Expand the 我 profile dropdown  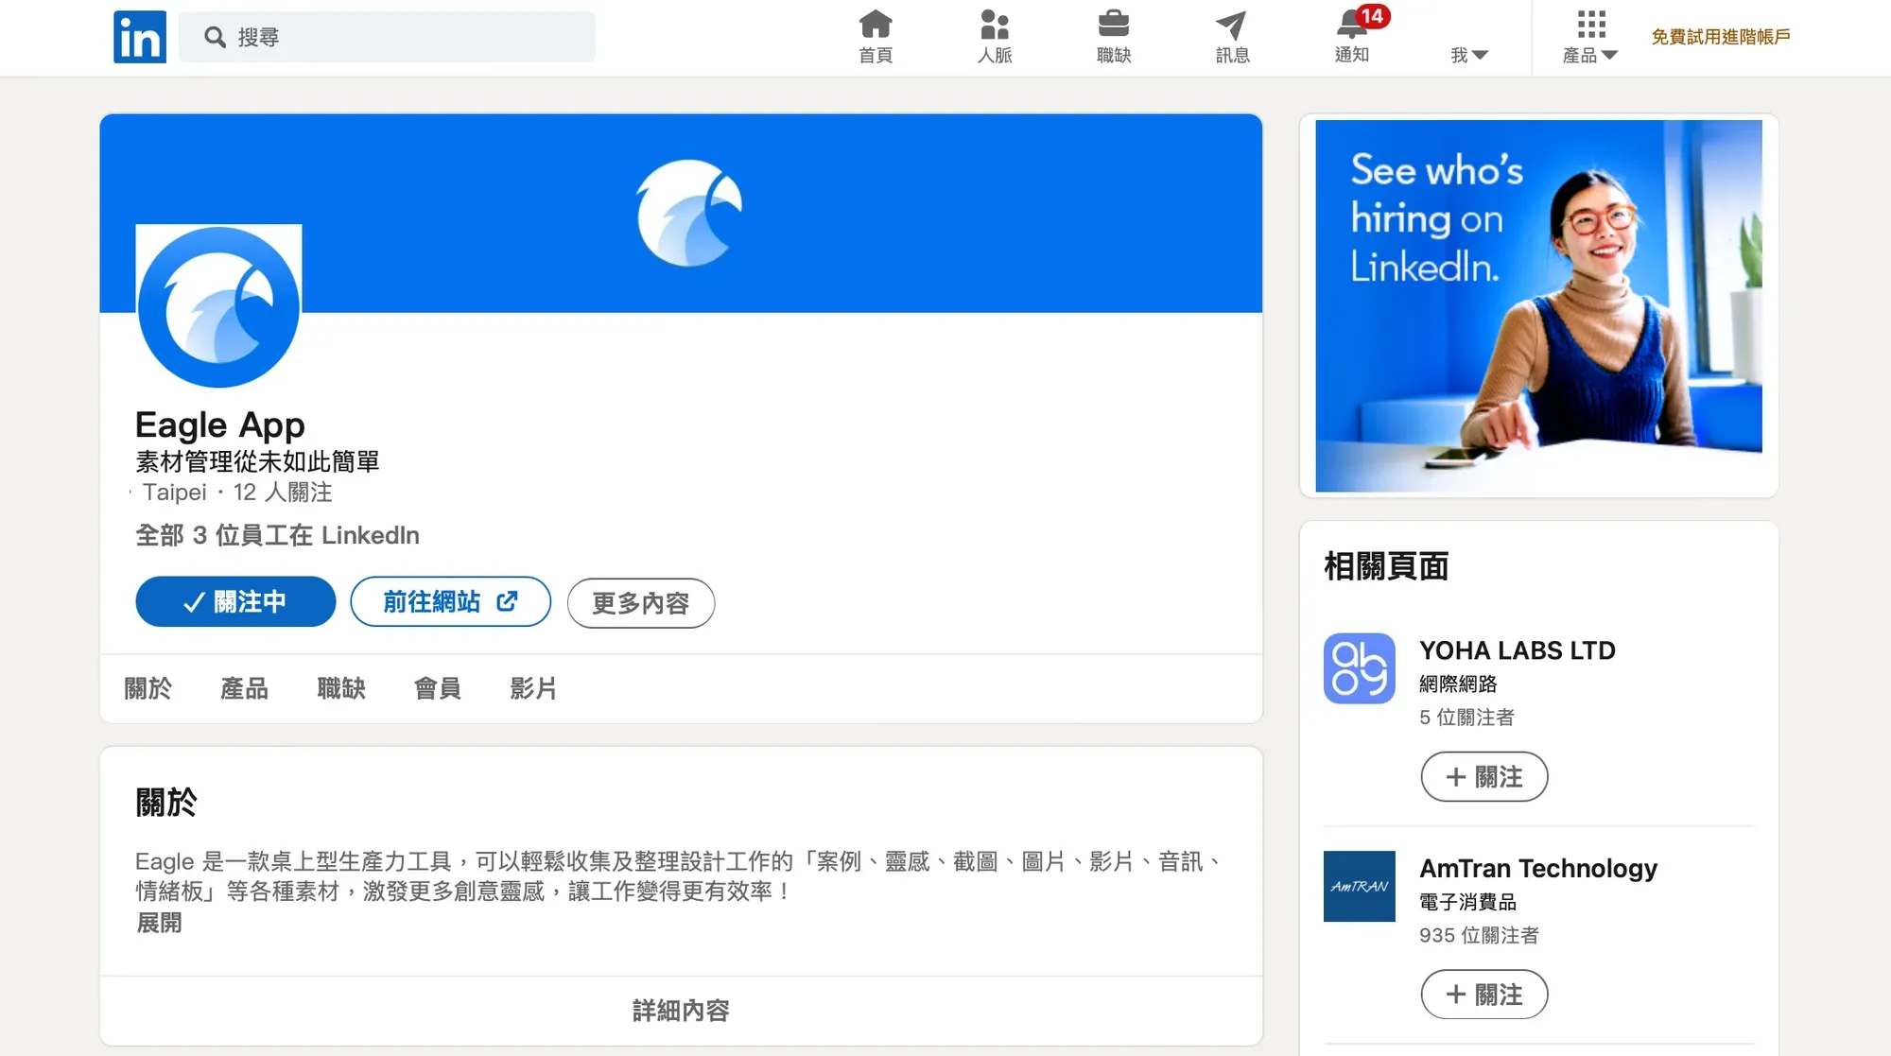point(1468,55)
